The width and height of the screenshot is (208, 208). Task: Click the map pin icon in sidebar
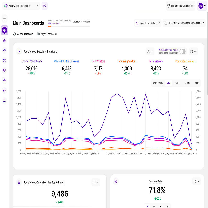[x=4, y=101]
